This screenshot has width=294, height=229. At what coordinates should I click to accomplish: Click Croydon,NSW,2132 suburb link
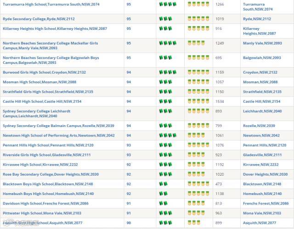pos(260,73)
